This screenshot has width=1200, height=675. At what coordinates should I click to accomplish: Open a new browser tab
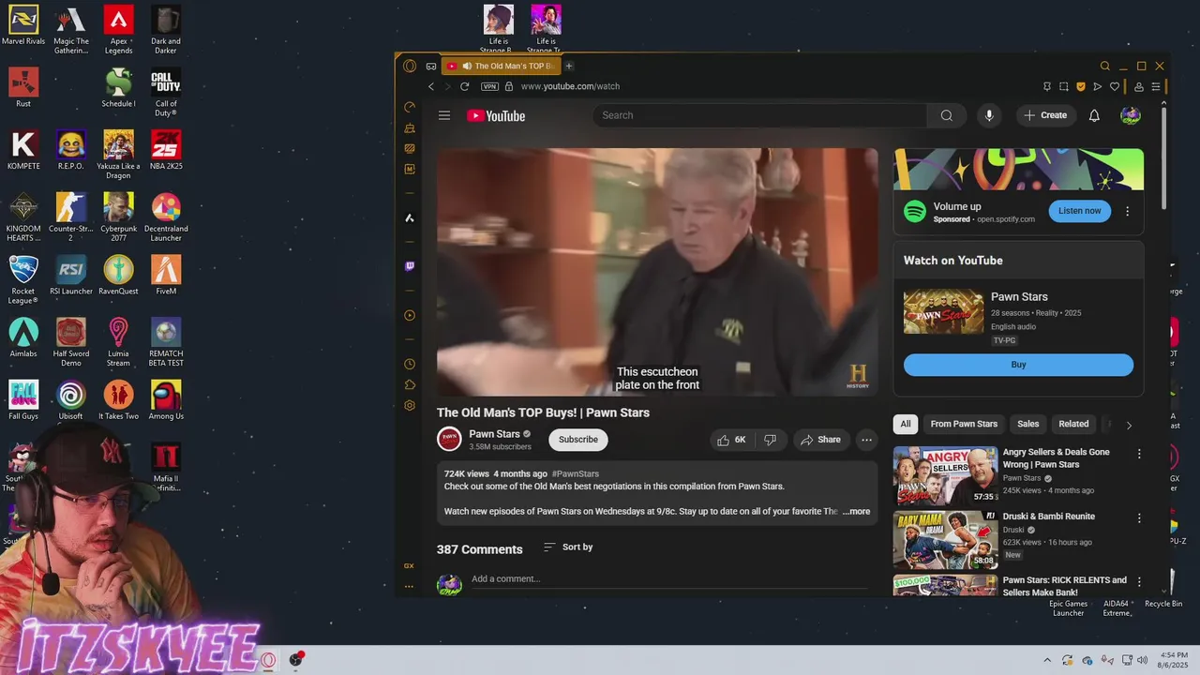[569, 66]
